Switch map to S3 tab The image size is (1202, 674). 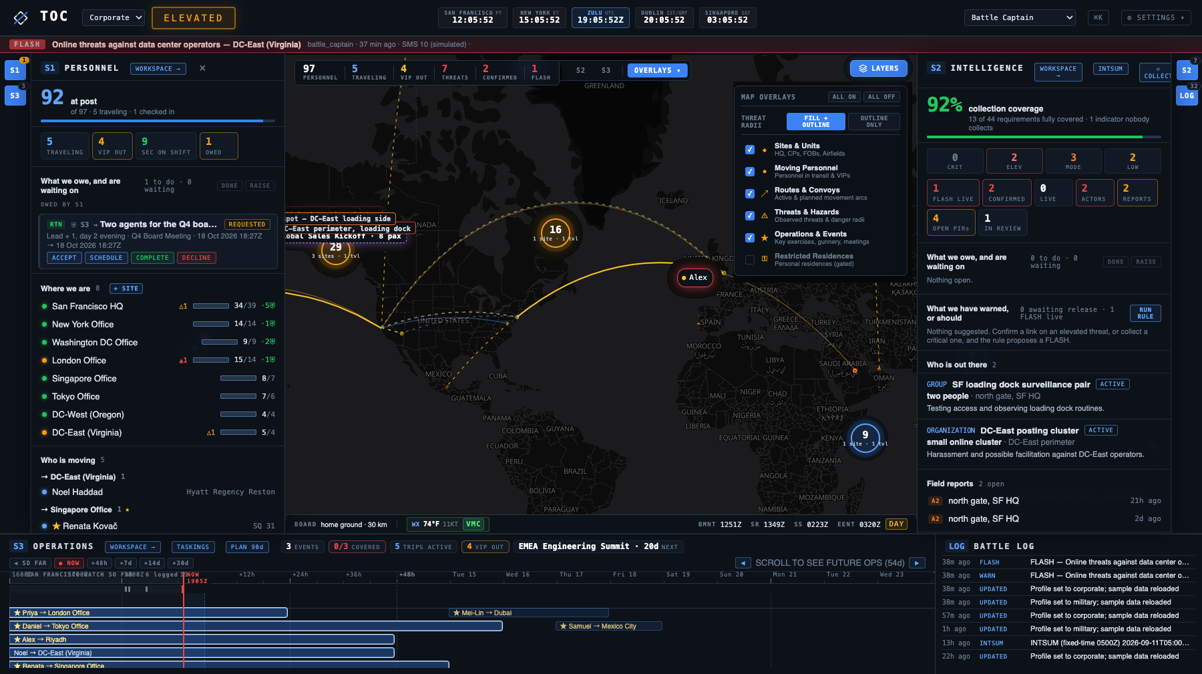coord(606,70)
